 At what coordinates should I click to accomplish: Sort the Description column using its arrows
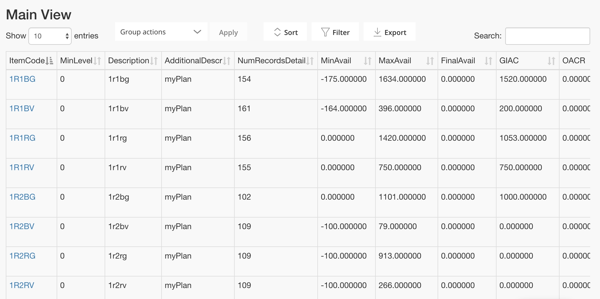point(154,61)
